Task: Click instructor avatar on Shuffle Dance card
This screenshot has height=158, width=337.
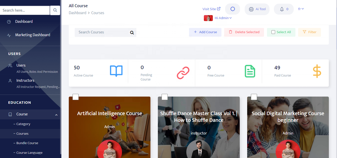Action: pos(199,149)
